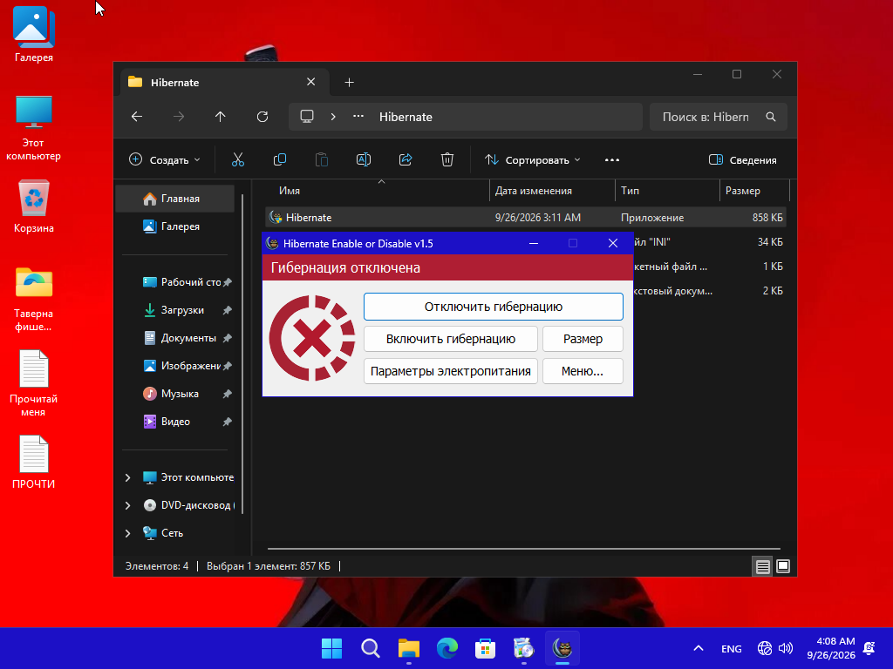The width and height of the screenshot is (893, 669).
Task: Click the PC monitor icon in address bar
Action: [307, 117]
